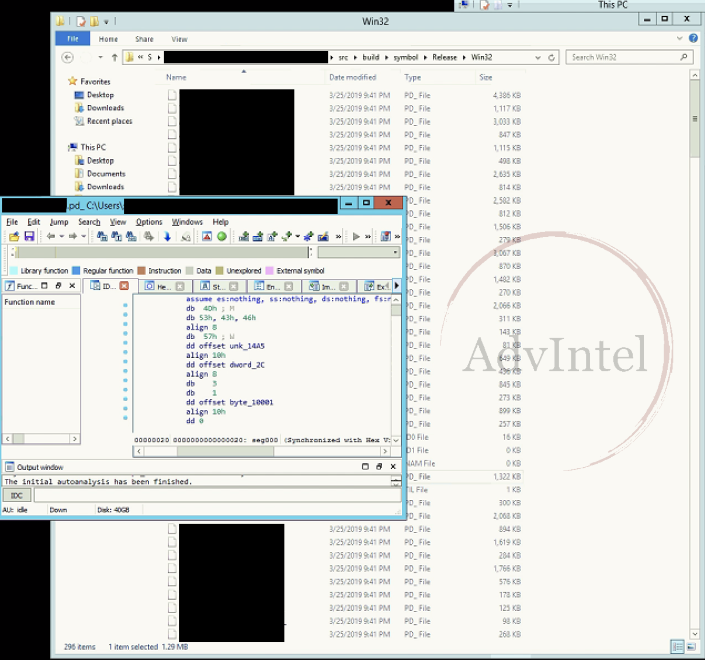Refresh the Win32 folder view
Viewport: 705px width, 660px height.
pos(551,57)
